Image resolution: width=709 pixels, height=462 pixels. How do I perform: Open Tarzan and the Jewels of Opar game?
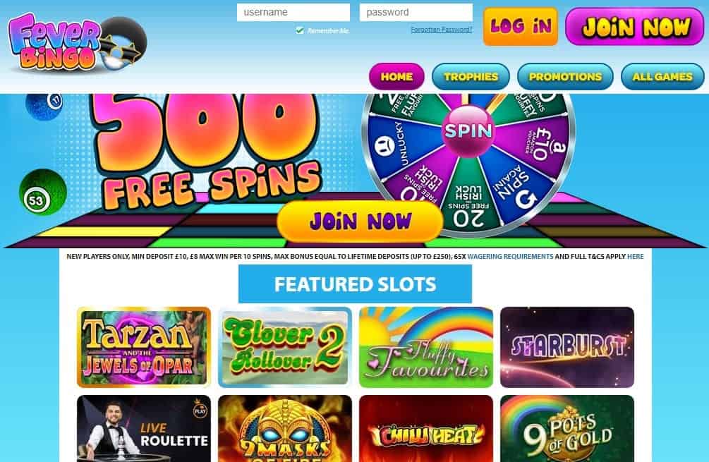point(144,347)
